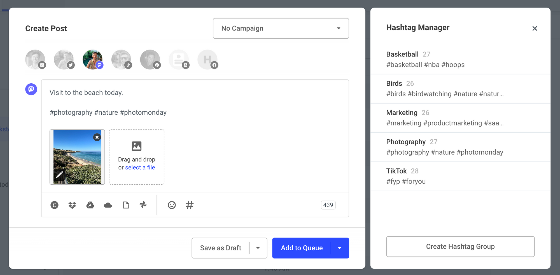This screenshot has width=560, height=275.
Task: Browse files from Google Drive
Action: (x=90, y=205)
